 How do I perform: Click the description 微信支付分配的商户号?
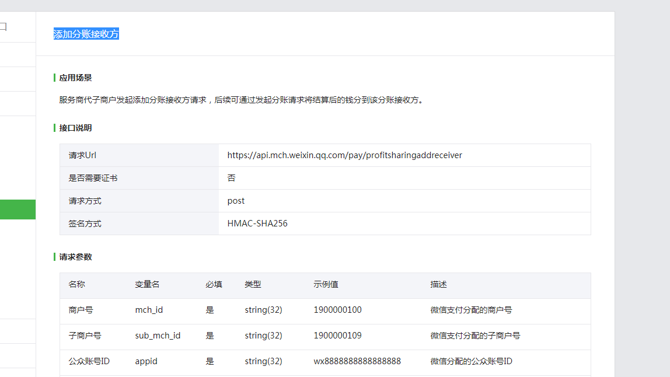[471, 310]
